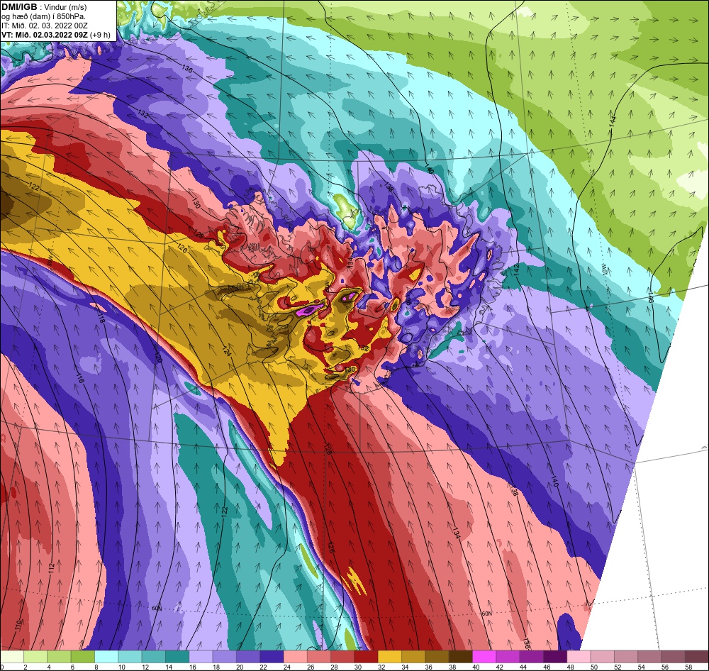This screenshot has width=709, height=671.
Task: Select the dark brown 38–40 m/s legend swatch
Action: (461, 657)
